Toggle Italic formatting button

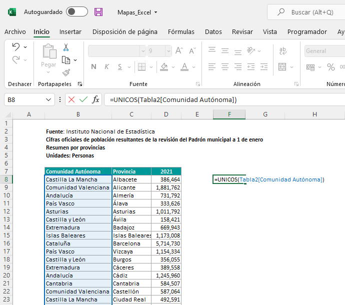point(106,67)
